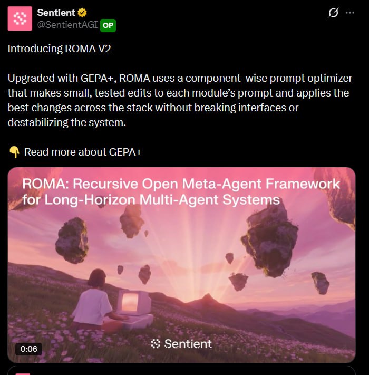Click the Sentient logo watermark in video
Image resolution: width=369 pixels, height=375 pixels.
point(181,344)
